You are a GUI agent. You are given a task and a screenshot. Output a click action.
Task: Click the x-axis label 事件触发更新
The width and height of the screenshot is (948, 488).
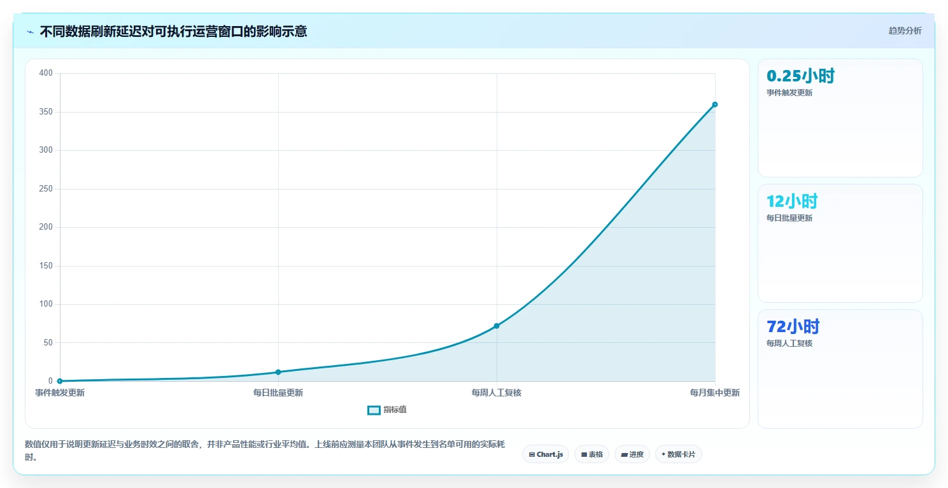(x=60, y=393)
